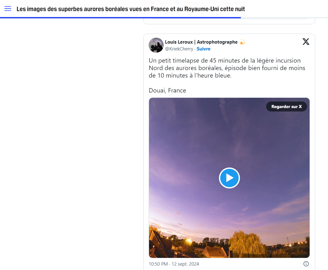The image size is (328, 270).
Task: Click the X logo on the tweet
Action: (x=306, y=42)
